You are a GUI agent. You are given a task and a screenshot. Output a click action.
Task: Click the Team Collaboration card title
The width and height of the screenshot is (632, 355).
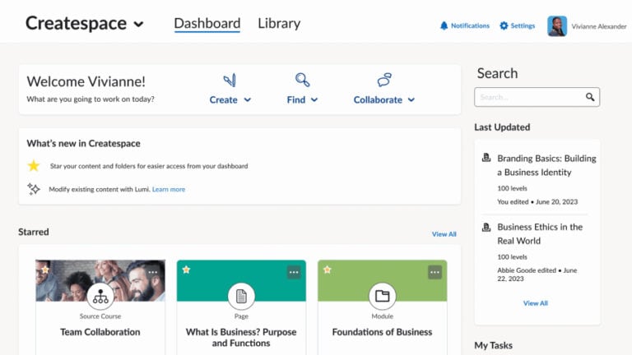(100, 332)
